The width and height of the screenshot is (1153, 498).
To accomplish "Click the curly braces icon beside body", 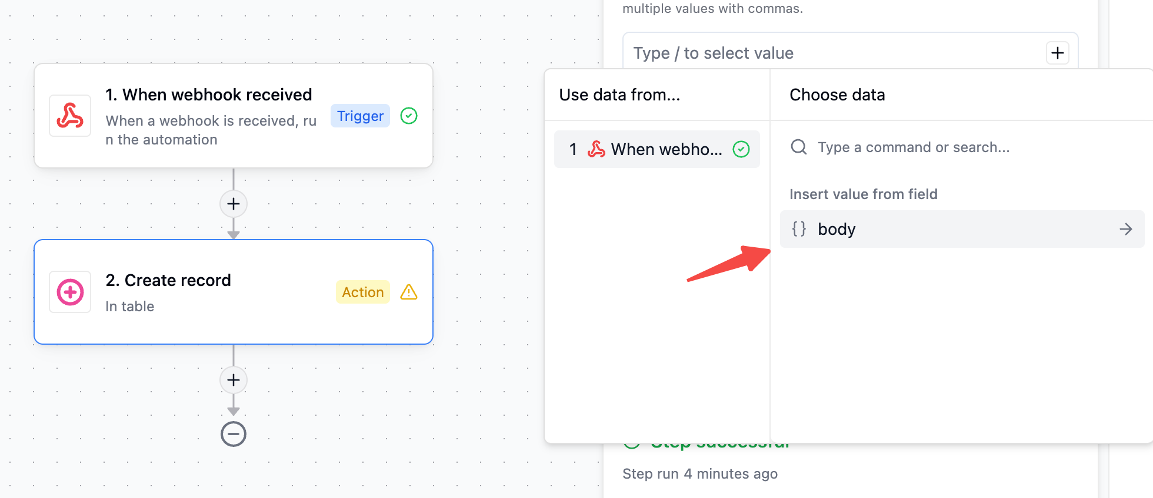I will tap(799, 228).
